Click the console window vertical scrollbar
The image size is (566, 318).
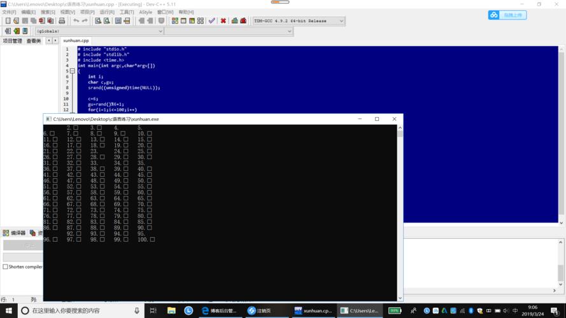(400, 210)
